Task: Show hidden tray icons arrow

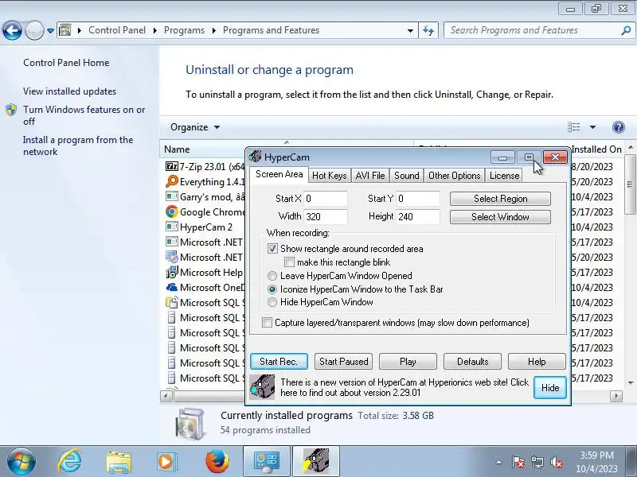Action: pos(499,462)
